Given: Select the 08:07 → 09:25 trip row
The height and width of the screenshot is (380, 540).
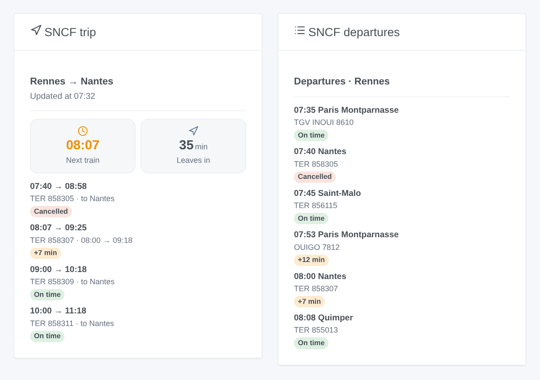Looking at the screenshot, I should tap(58, 228).
